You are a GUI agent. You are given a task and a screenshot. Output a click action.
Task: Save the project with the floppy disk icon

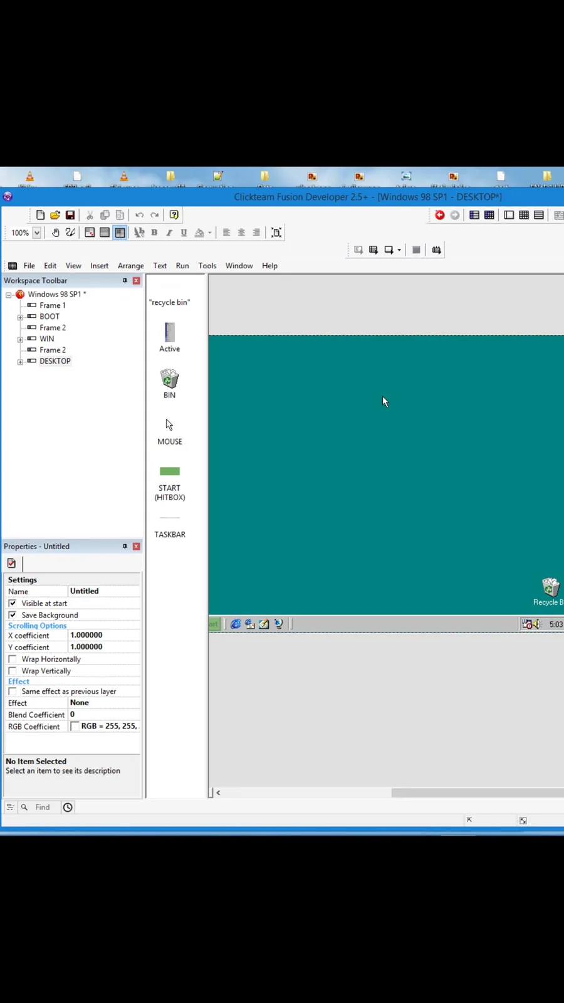click(x=70, y=215)
